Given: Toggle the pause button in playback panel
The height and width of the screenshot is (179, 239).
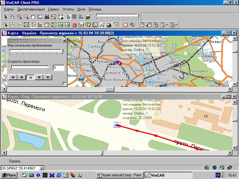Looking at the screenshot, I should [x=30, y=77].
